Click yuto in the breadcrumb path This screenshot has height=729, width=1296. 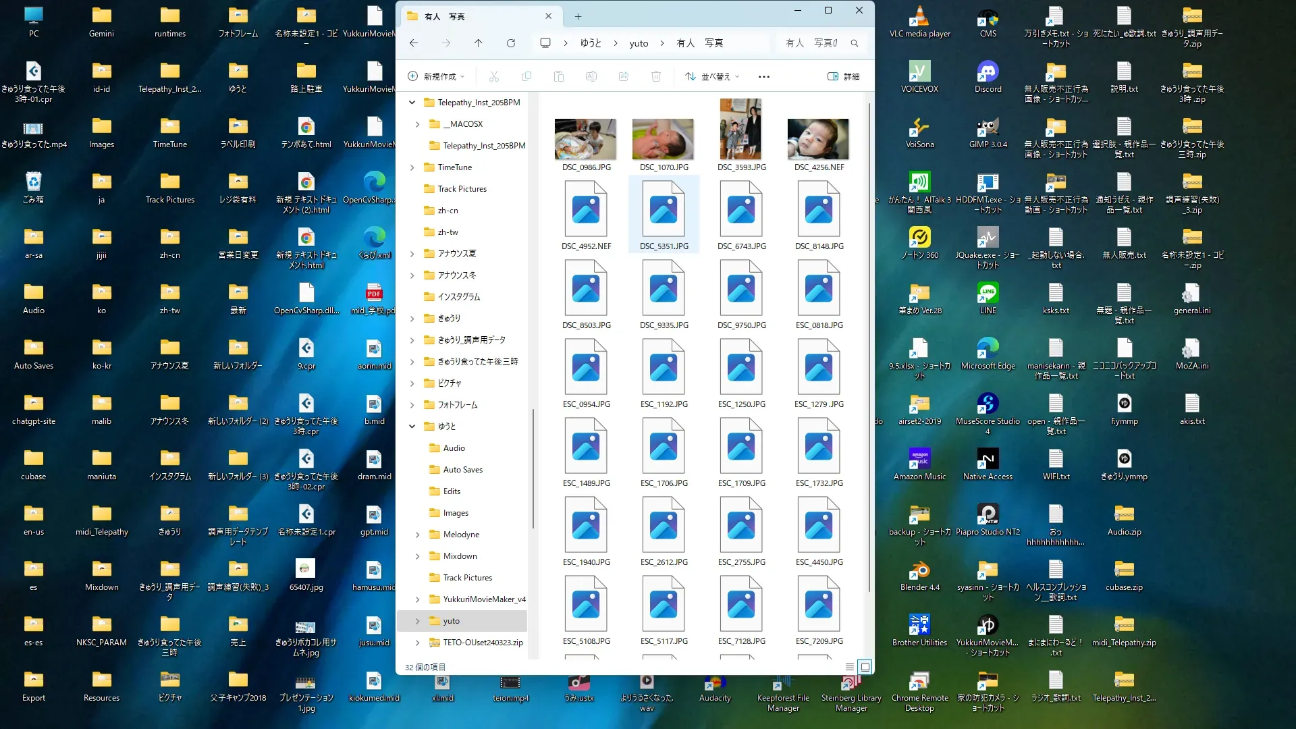pyautogui.click(x=639, y=43)
